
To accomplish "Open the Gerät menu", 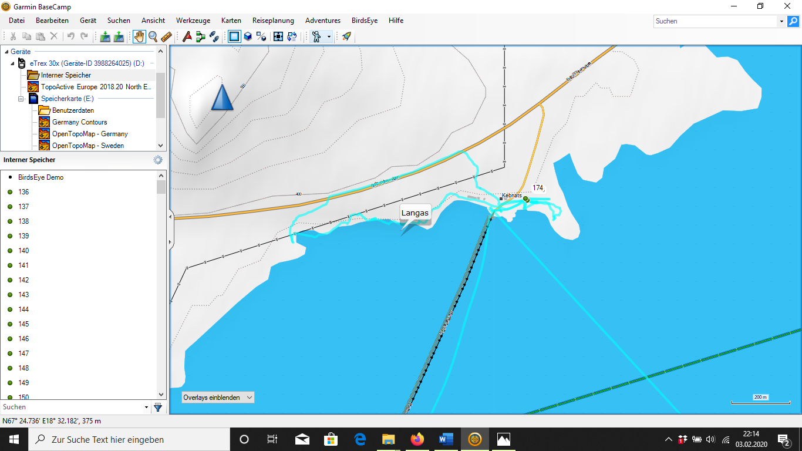I will click(x=88, y=21).
